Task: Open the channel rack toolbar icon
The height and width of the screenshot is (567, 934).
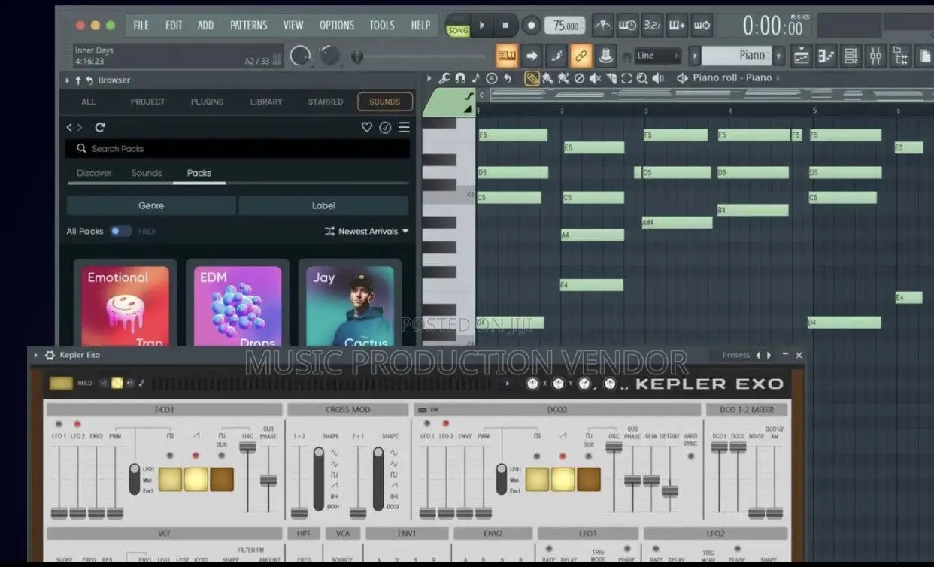Action: [x=851, y=56]
